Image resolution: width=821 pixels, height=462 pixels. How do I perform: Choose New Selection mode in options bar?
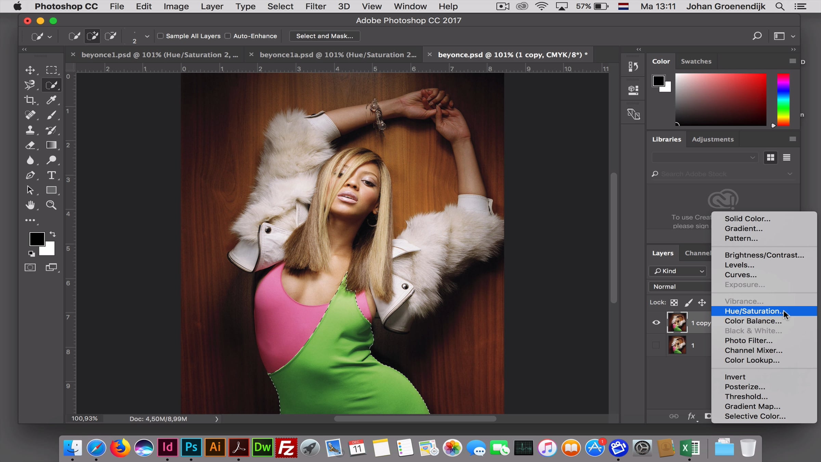tap(74, 36)
